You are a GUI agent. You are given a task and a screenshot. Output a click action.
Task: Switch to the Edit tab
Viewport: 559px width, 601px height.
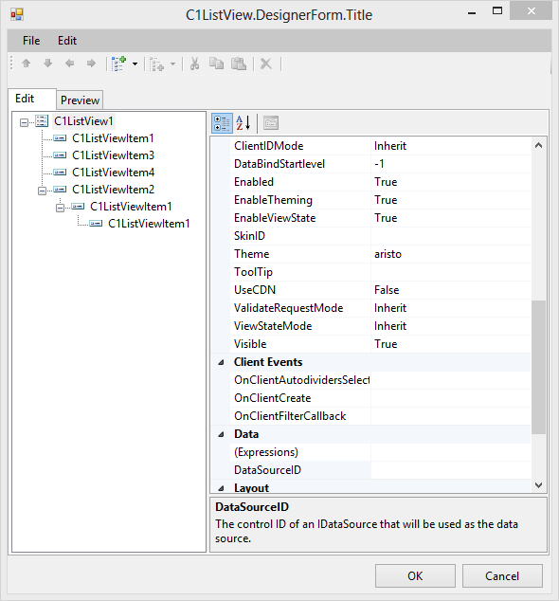click(x=32, y=99)
